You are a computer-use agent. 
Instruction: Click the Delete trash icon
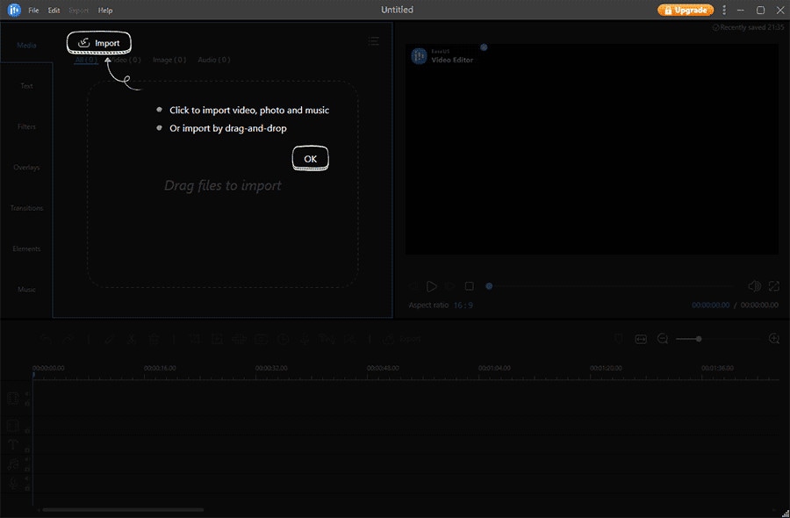[154, 340]
